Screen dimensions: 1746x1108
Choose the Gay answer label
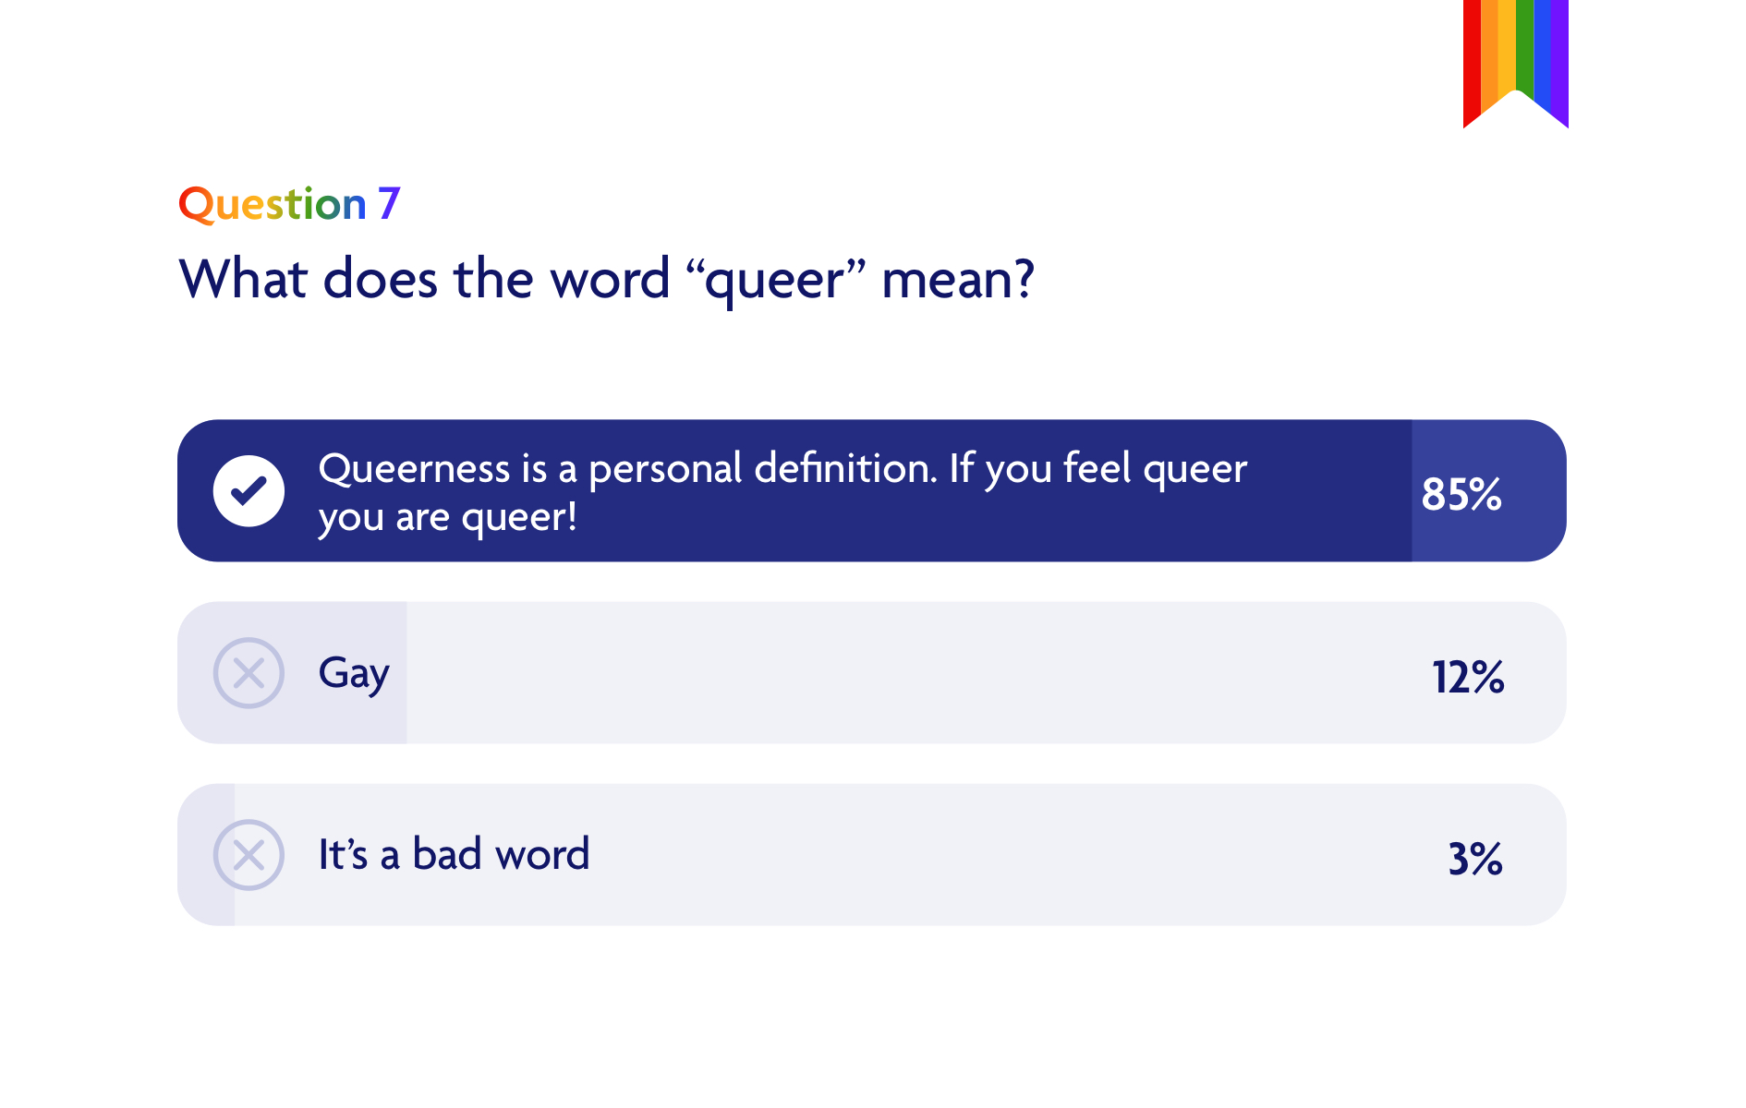[x=354, y=673]
